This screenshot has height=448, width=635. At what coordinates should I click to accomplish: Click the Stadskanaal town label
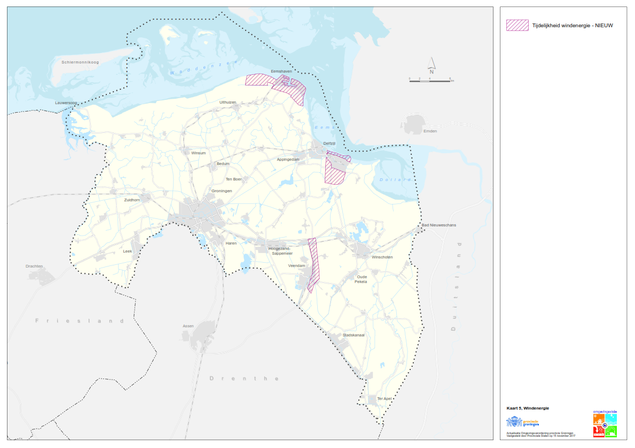pos(353,335)
